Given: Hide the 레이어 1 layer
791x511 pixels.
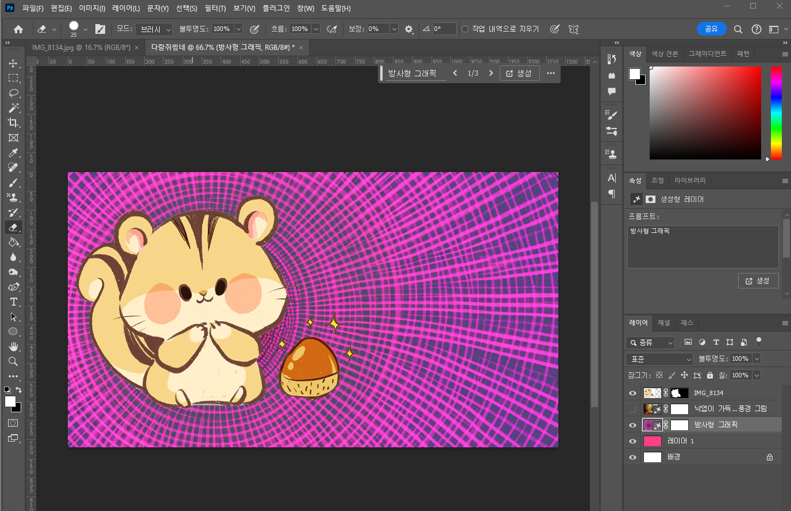Looking at the screenshot, I should tap(632, 441).
